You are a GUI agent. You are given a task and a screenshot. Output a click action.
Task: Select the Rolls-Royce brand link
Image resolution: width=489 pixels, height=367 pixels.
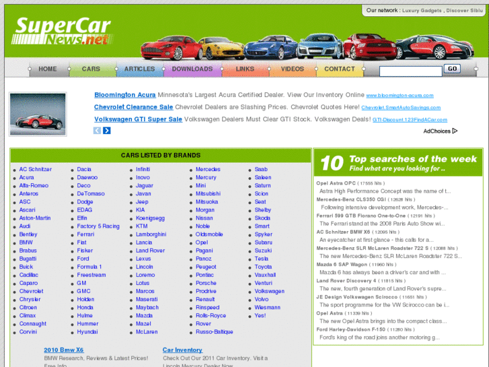pyautogui.click(x=211, y=315)
